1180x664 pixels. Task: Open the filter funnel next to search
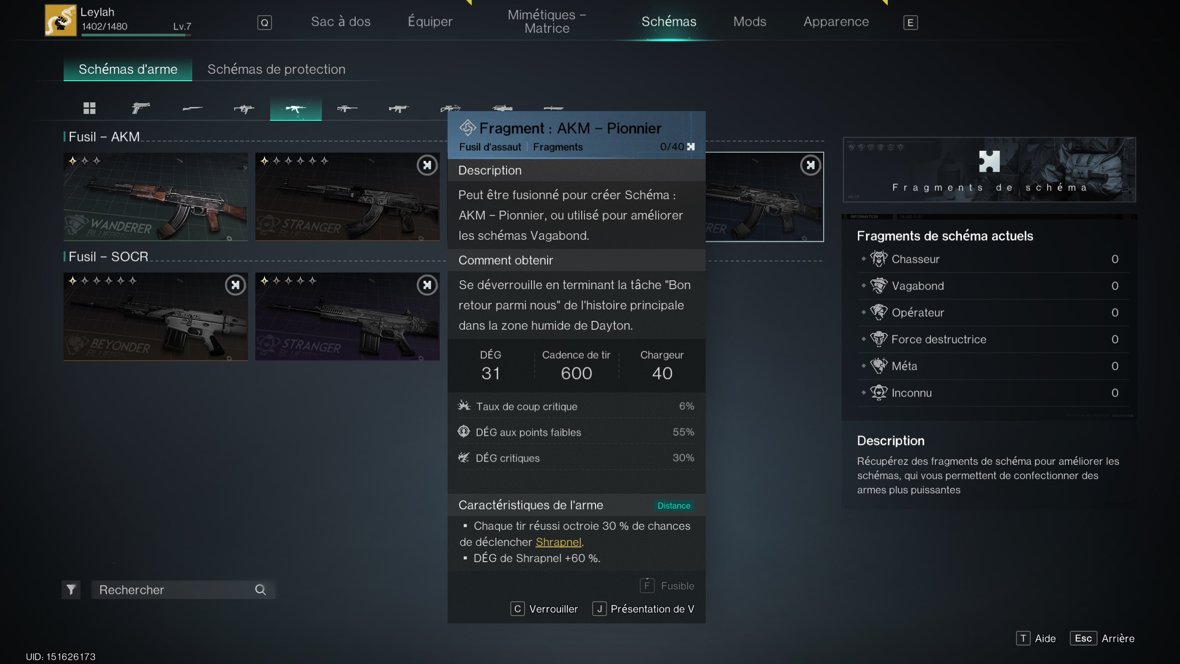pyautogui.click(x=71, y=590)
